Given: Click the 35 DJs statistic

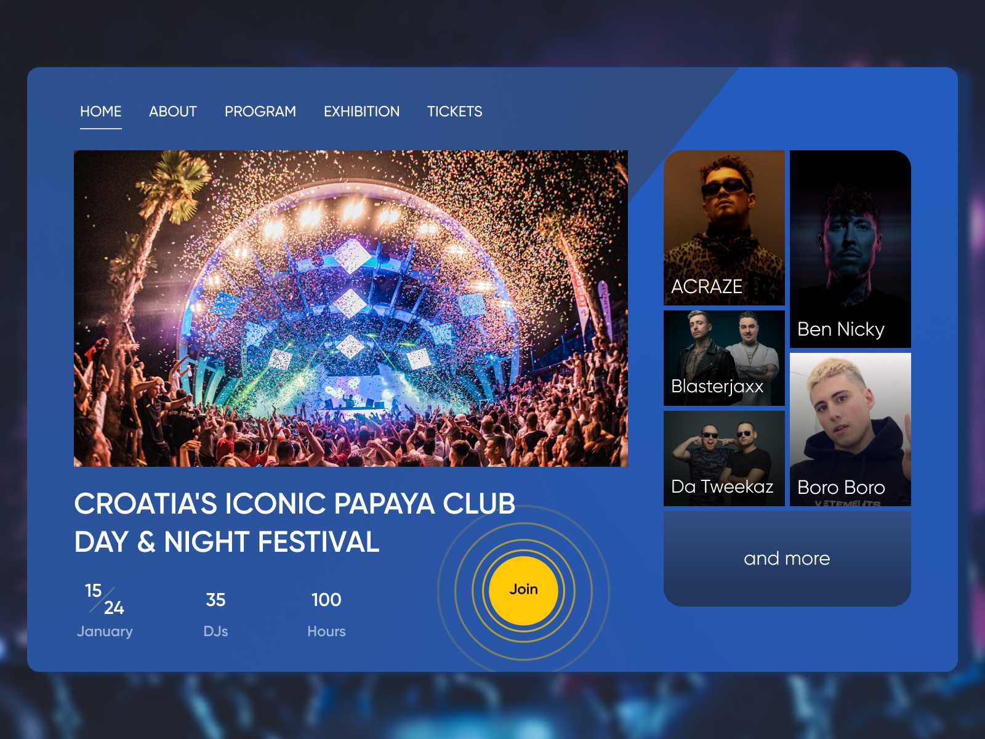Looking at the screenshot, I should (x=215, y=615).
